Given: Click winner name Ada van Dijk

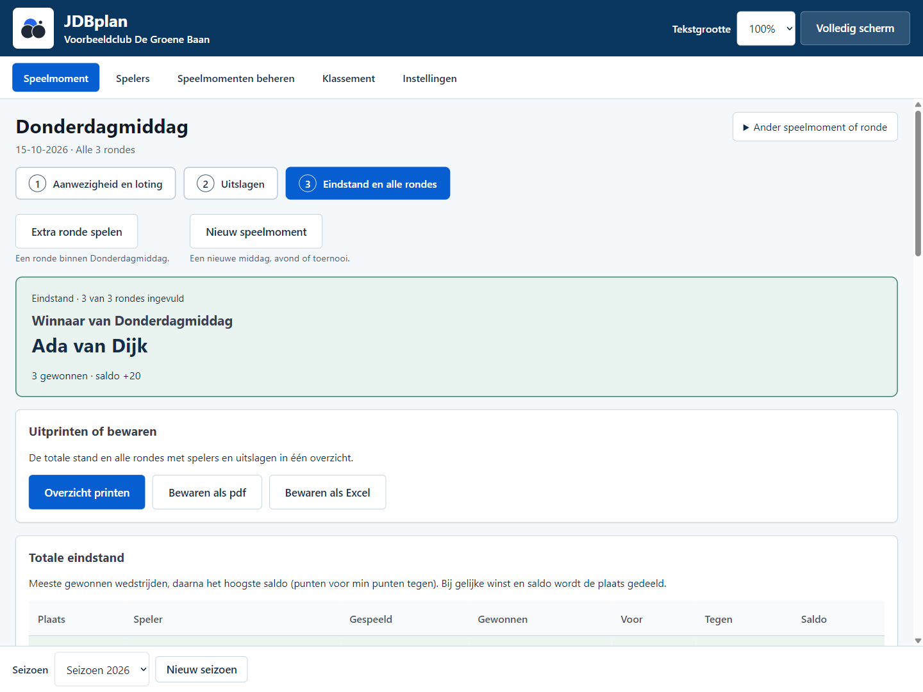Looking at the screenshot, I should (90, 346).
